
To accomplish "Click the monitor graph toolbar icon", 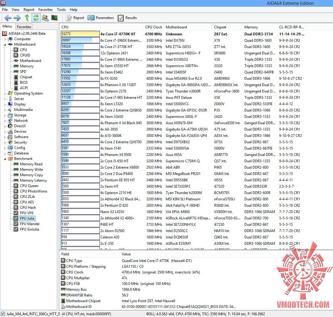I will pos(54,18).
